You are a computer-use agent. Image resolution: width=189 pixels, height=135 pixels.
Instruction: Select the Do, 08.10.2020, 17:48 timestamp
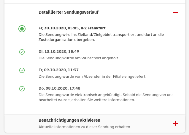59,88
